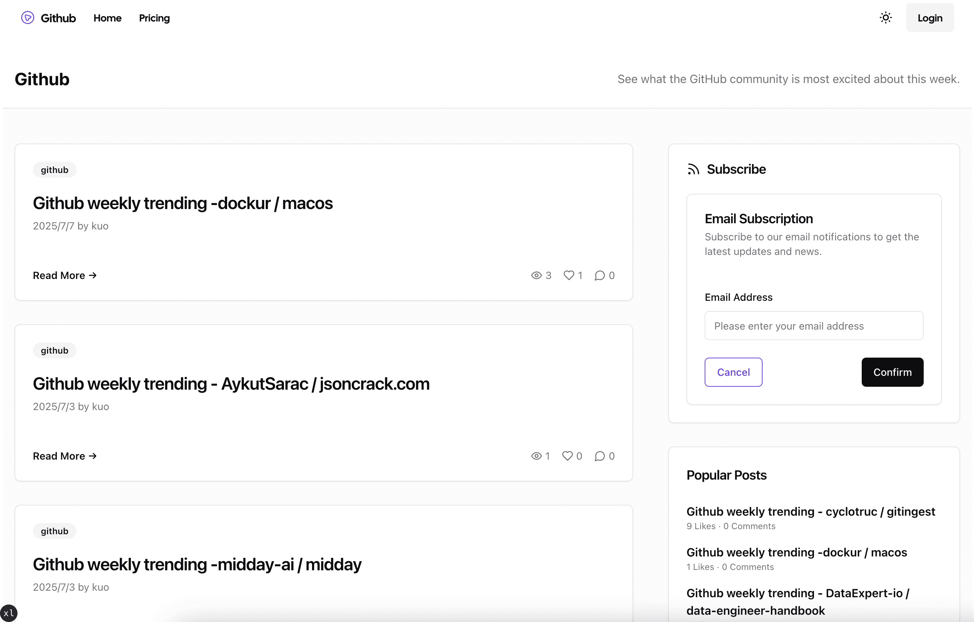The width and height of the screenshot is (974, 622).
Task: Read More on the dockur / macos post
Action: [x=65, y=275]
